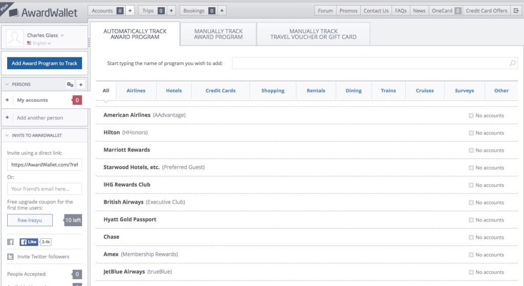Add a booking with plus beside Bookings

[222, 11]
